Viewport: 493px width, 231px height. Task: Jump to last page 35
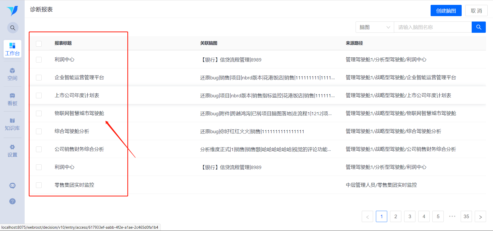[466, 217]
